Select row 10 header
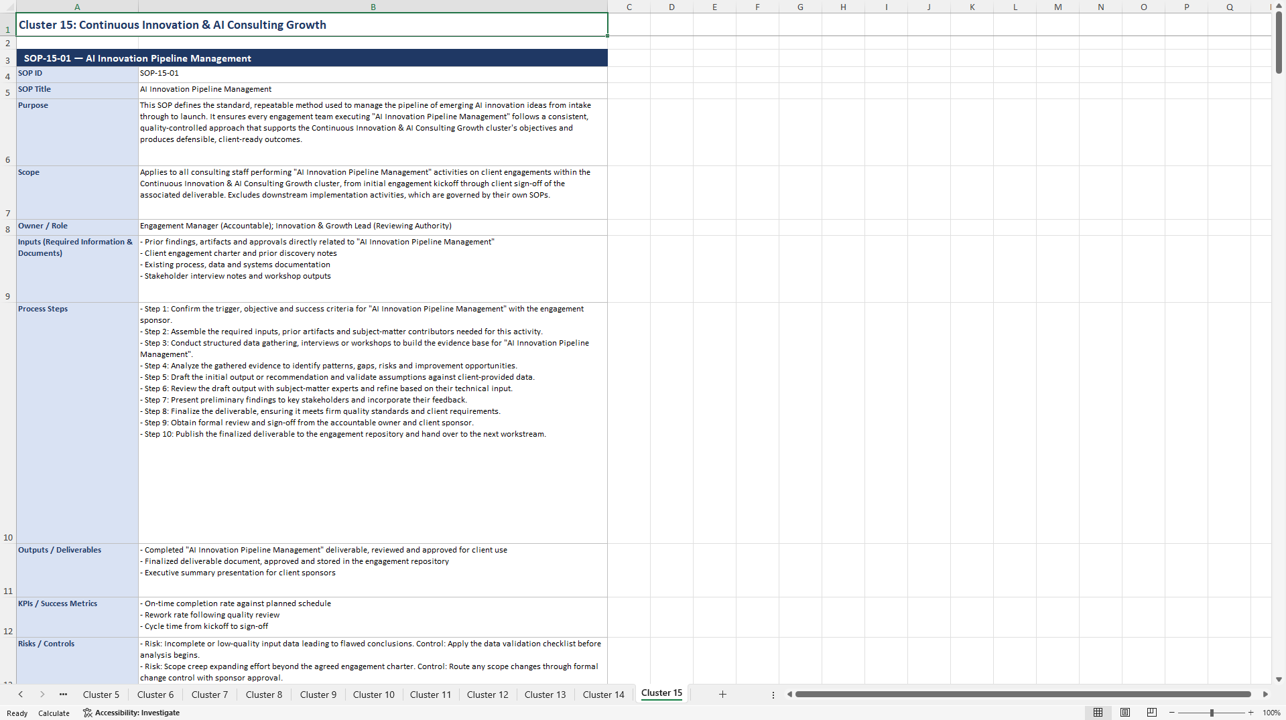1286x720 pixels. (x=8, y=423)
